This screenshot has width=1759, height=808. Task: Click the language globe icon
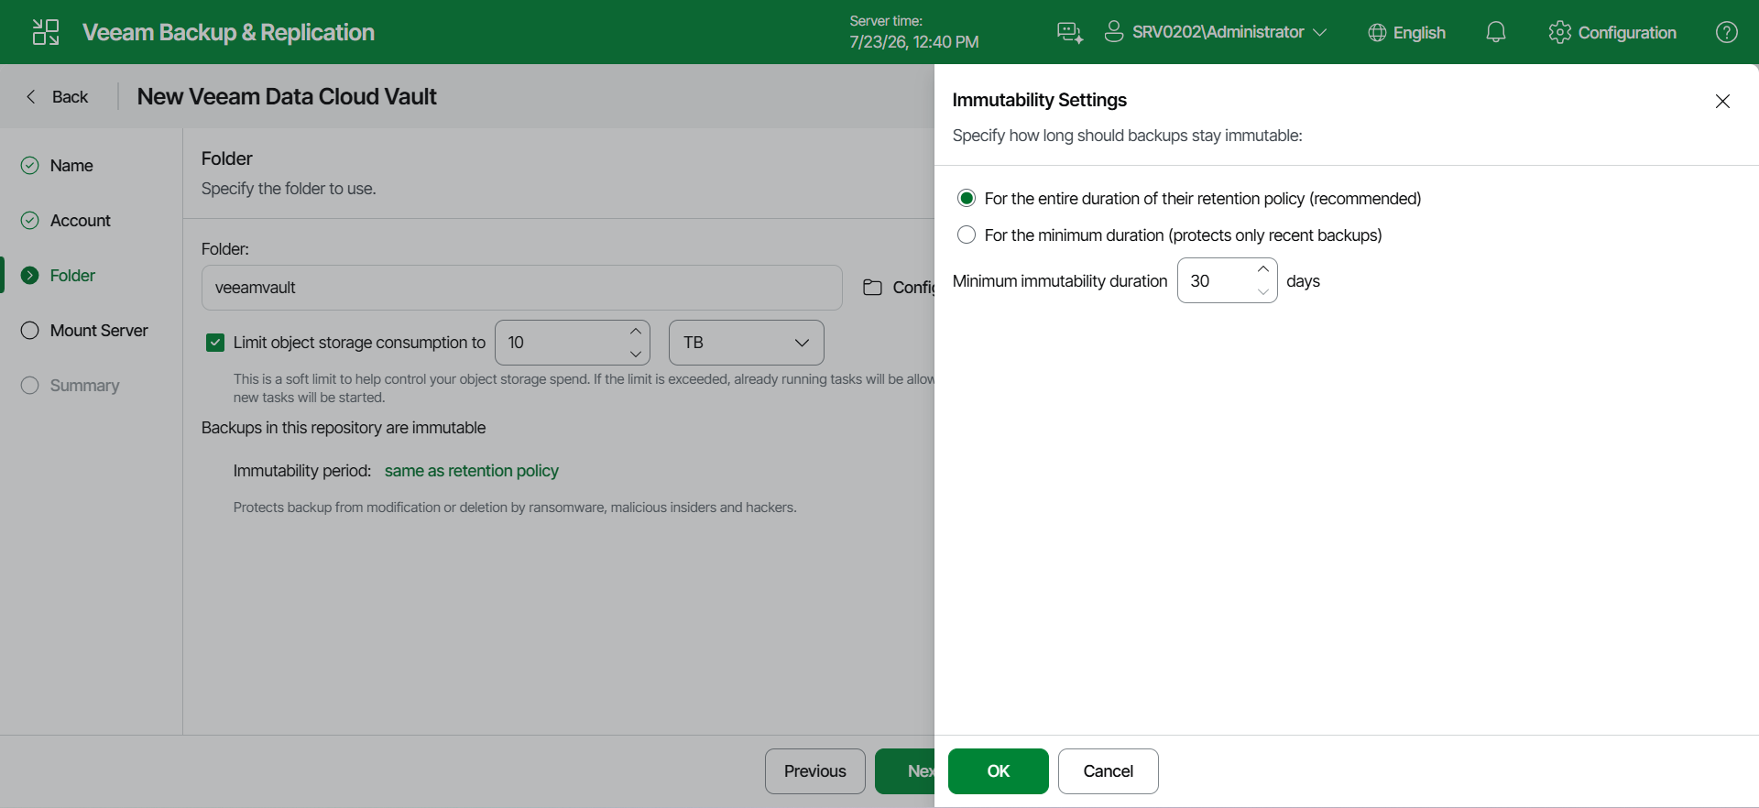pyautogui.click(x=1377, y=33)
